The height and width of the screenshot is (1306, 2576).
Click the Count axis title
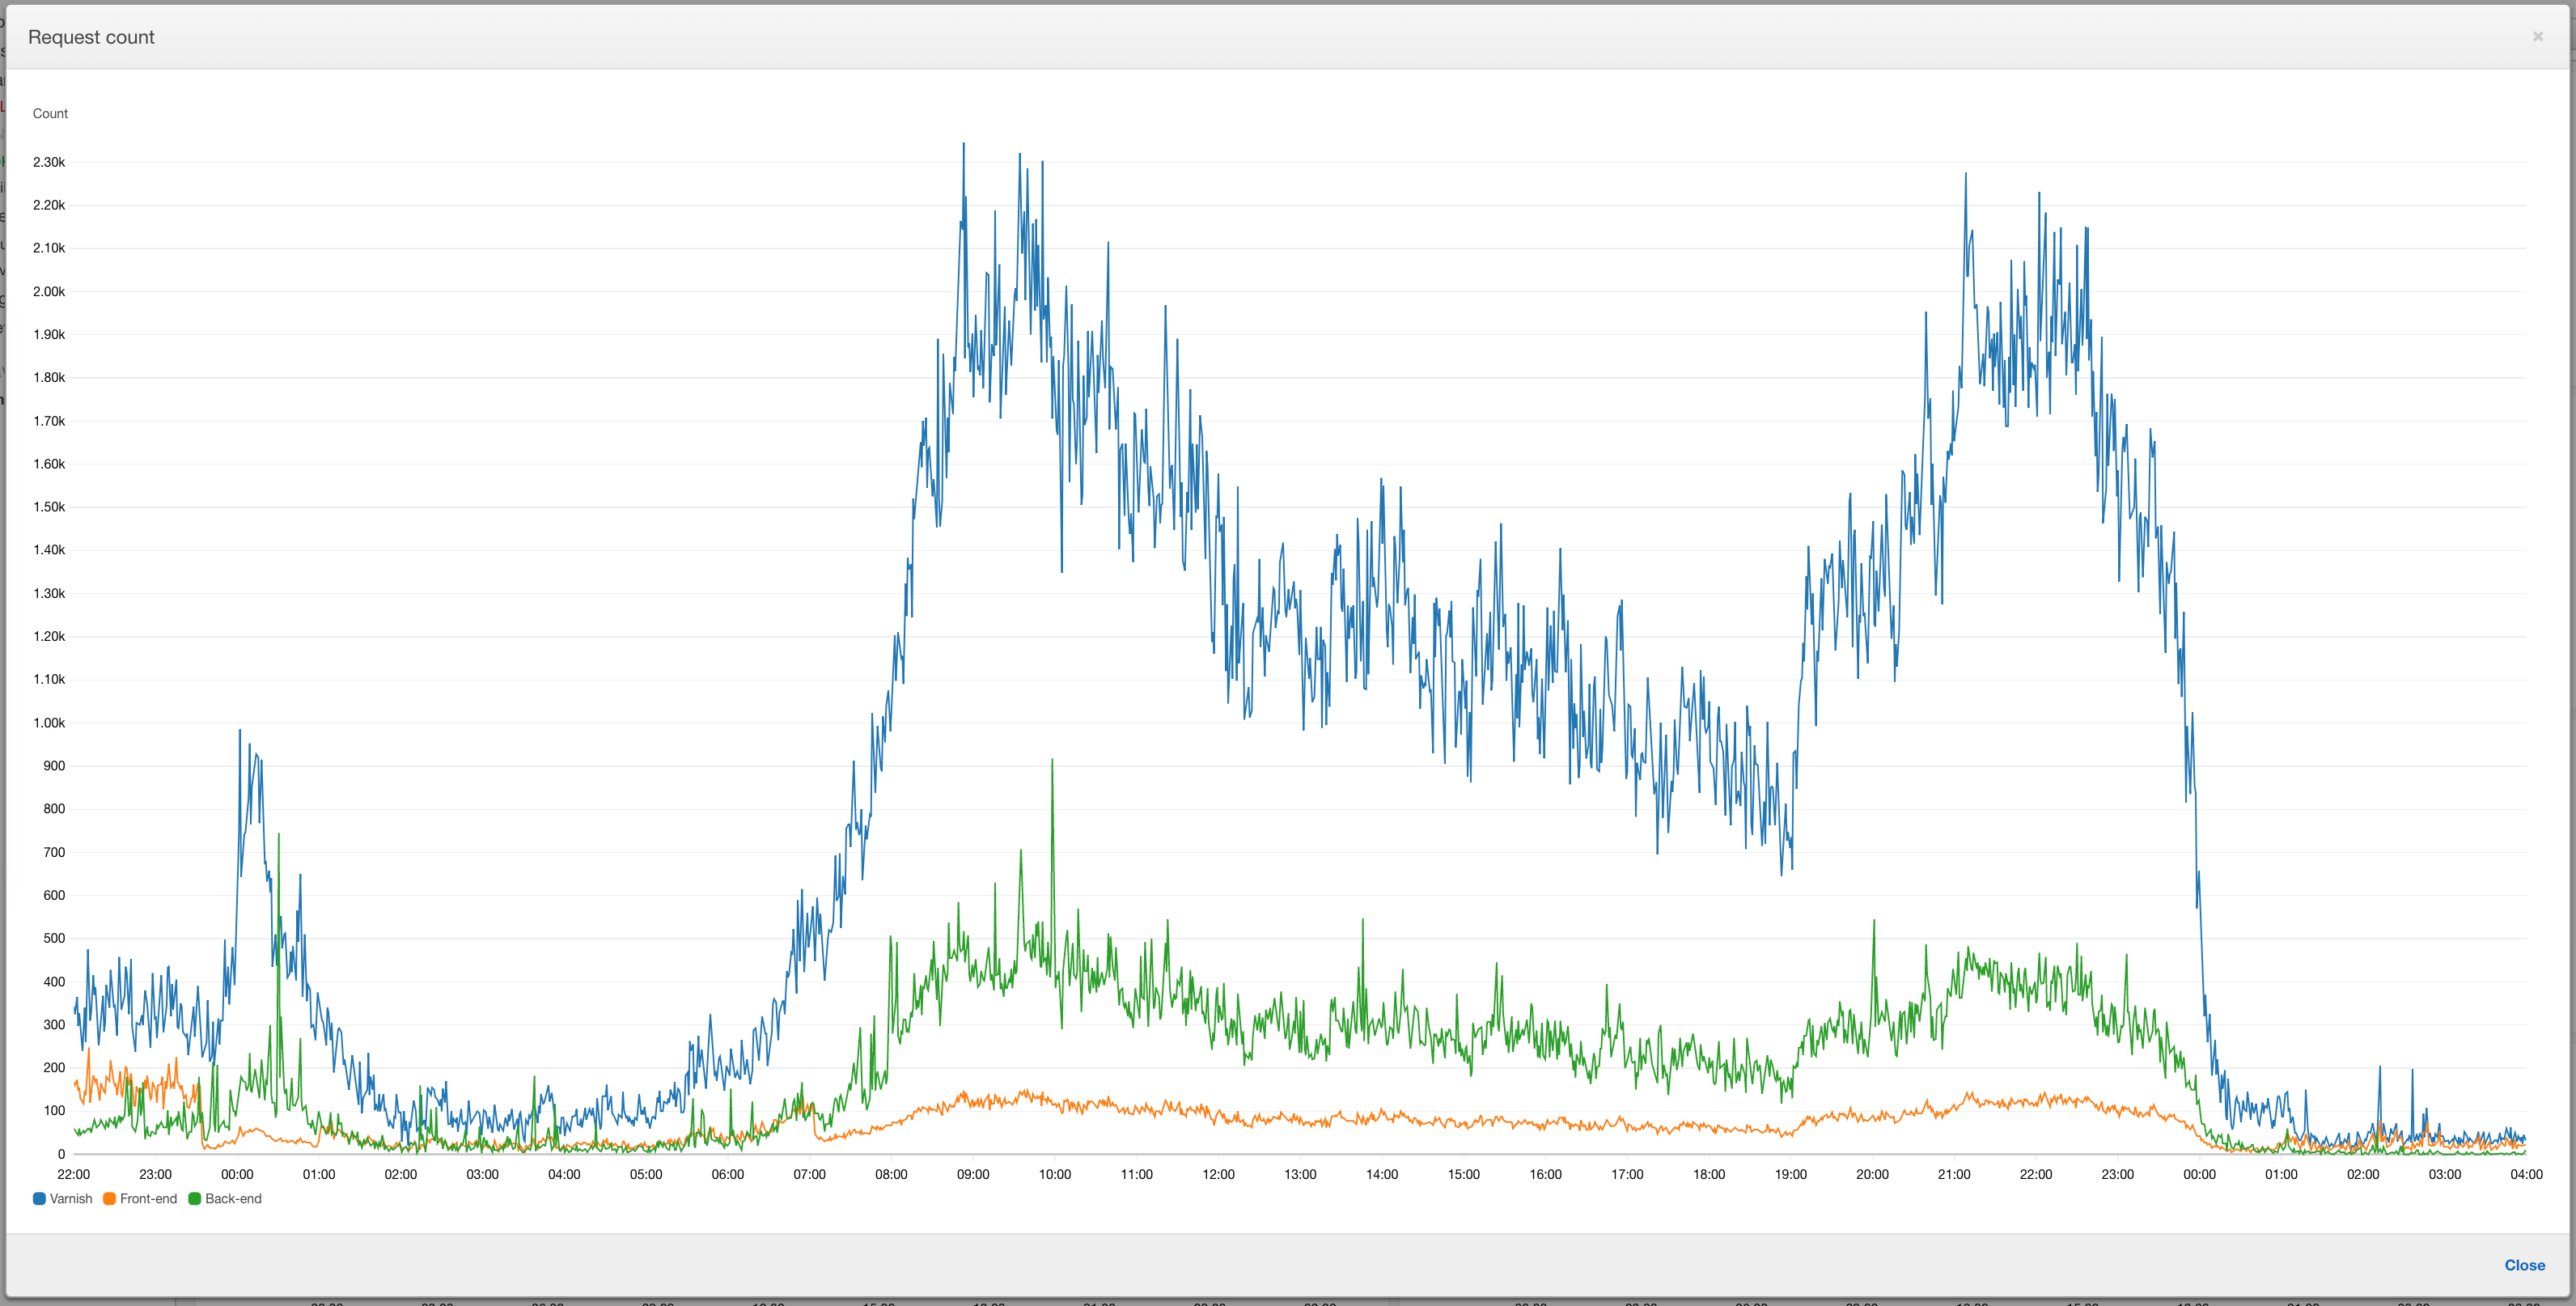click(x=50, y=114)
